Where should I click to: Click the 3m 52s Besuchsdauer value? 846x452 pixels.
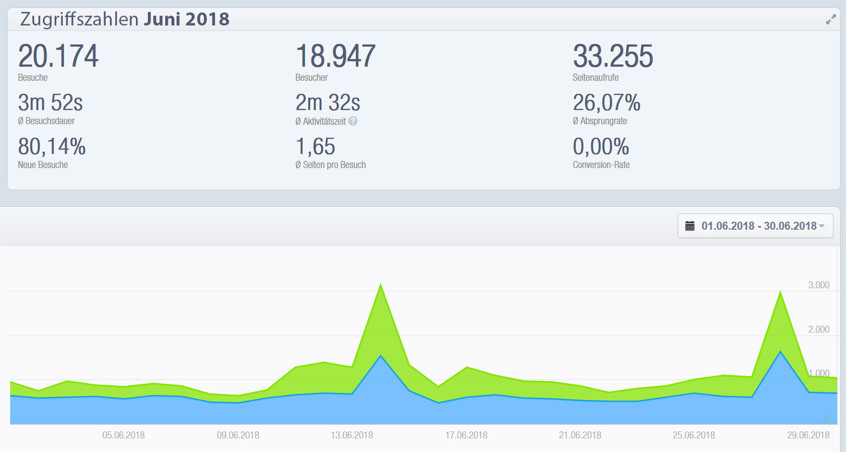[50, 102]
